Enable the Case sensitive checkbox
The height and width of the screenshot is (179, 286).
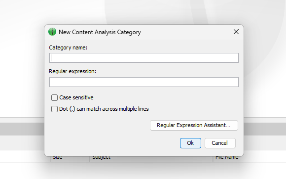54,97
